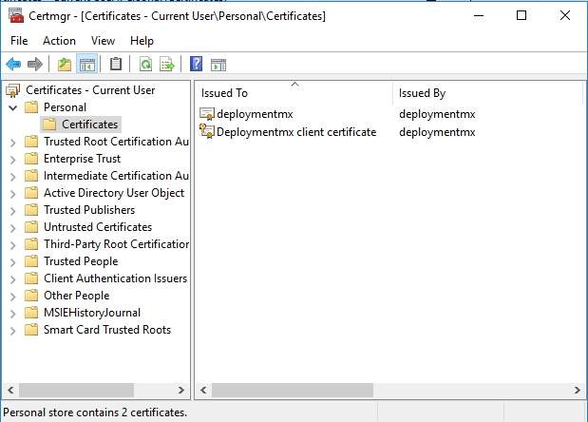Screen dimensions: 588x422
Task: Click the Up one level folder icon
Action: 64,65
